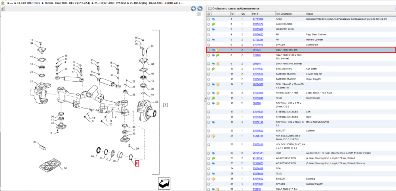Go to the catalog home icon

(x=3, y=3)
